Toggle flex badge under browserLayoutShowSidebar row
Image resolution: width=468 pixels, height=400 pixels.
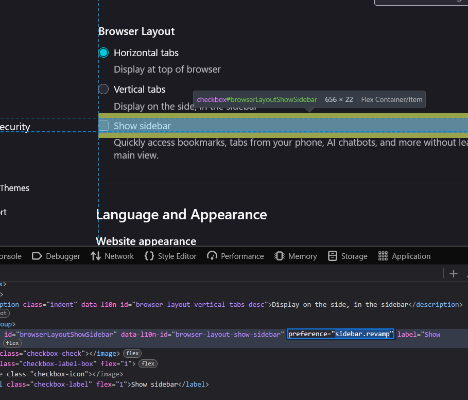pyautogui.click(x=12, y=343)
